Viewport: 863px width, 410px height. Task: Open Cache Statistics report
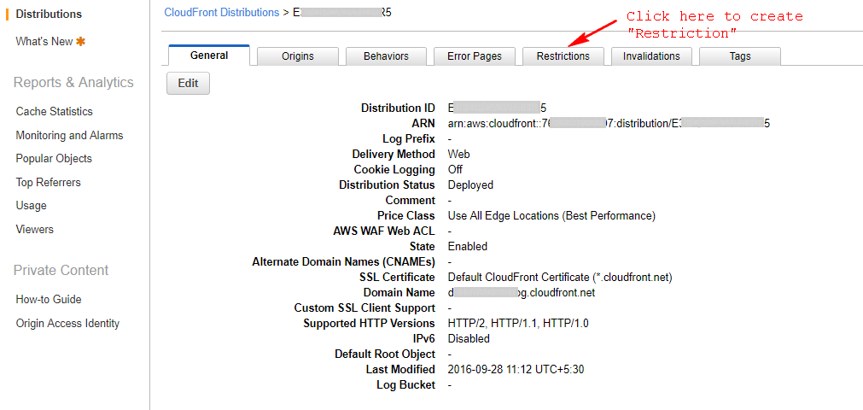[x=54, y=111]
